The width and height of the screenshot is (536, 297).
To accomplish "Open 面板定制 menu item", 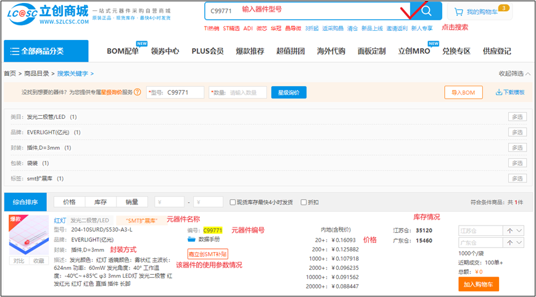I will coord(371,51).
